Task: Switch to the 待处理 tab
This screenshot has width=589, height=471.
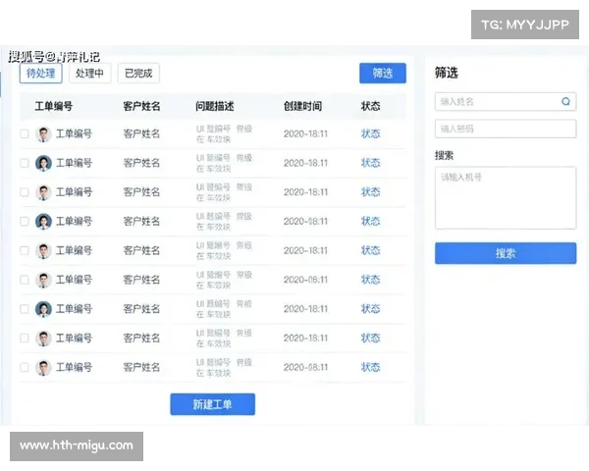Action: pyautogui.click(x=40, y=74)
